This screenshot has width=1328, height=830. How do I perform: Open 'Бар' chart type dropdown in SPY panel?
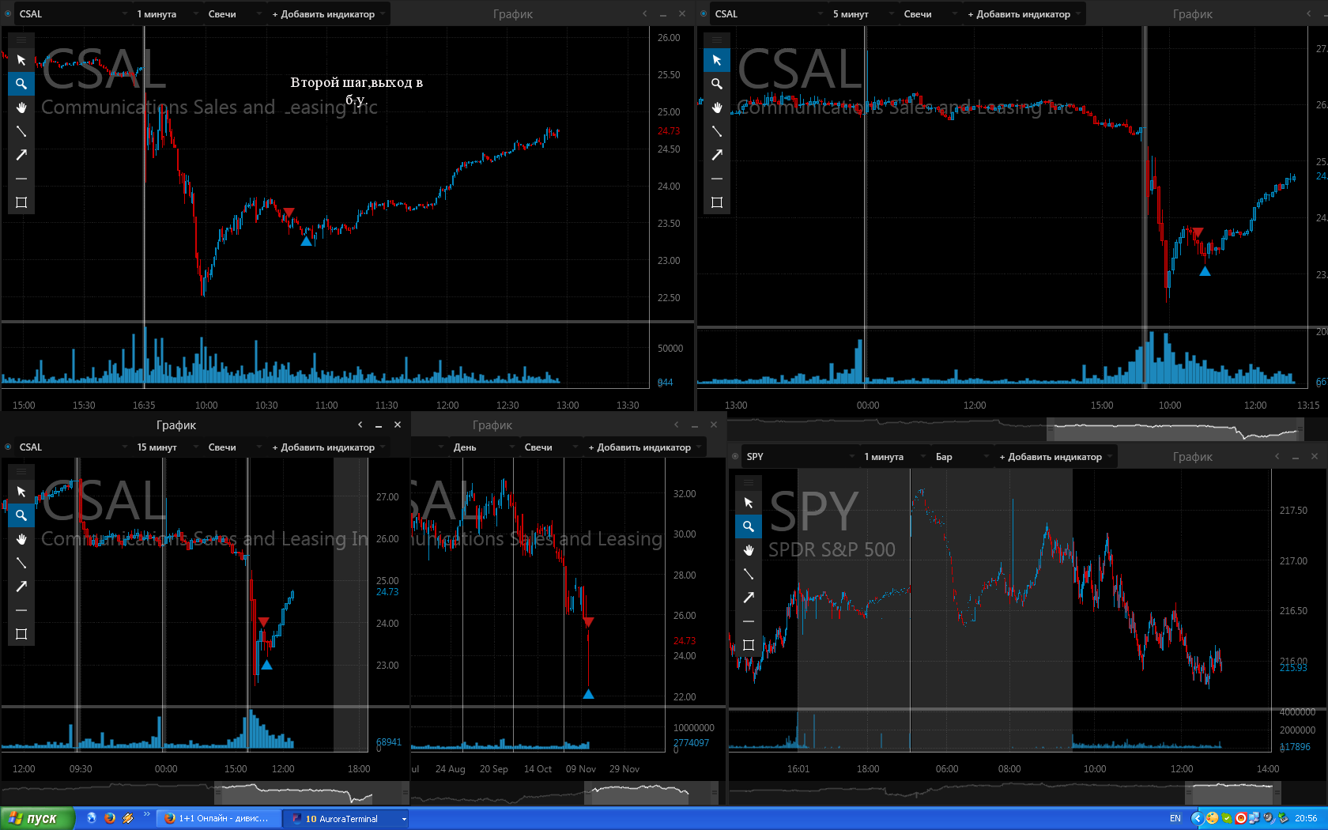(961, 457)
